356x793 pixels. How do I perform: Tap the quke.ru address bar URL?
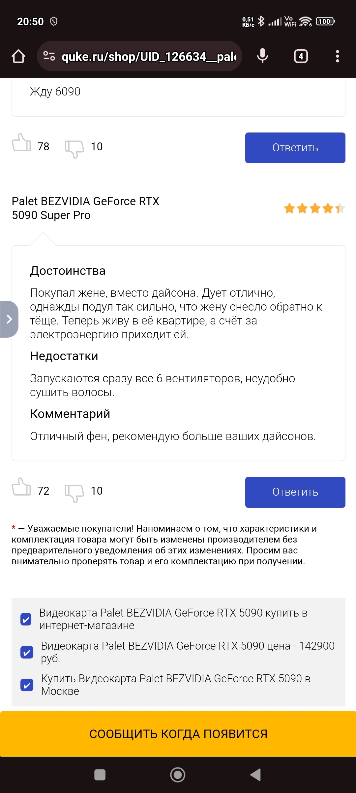pos(149,57)
